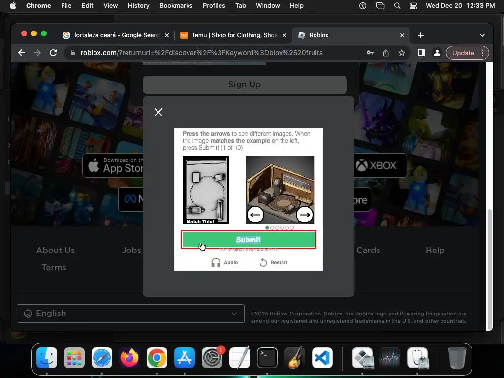
Task: Open the Bookmarks menu
Action: (176, 6)
